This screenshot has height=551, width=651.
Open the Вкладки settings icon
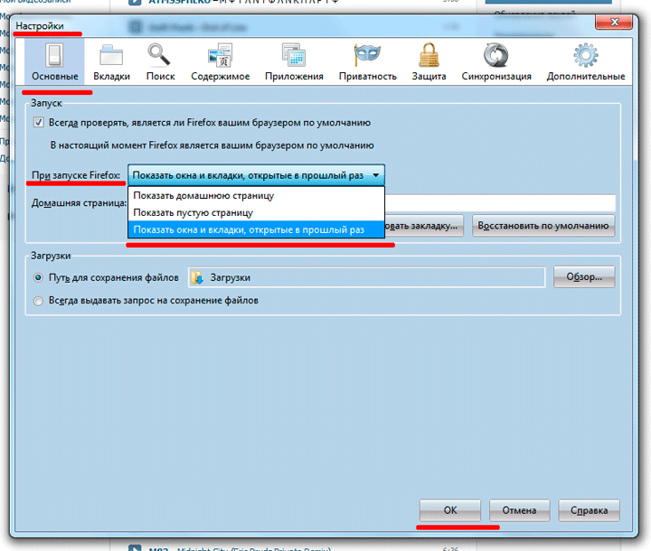[x=111, y=55]
